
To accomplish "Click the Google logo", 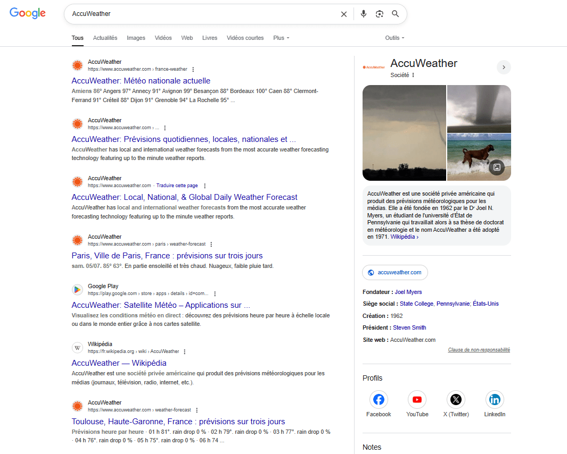I will [28, 13].
